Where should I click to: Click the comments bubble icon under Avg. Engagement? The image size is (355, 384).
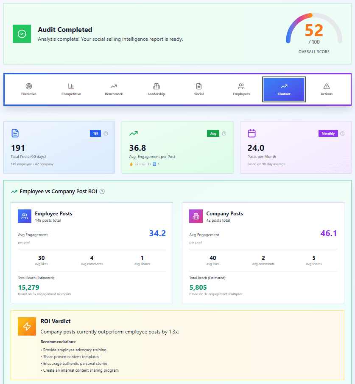144,164
